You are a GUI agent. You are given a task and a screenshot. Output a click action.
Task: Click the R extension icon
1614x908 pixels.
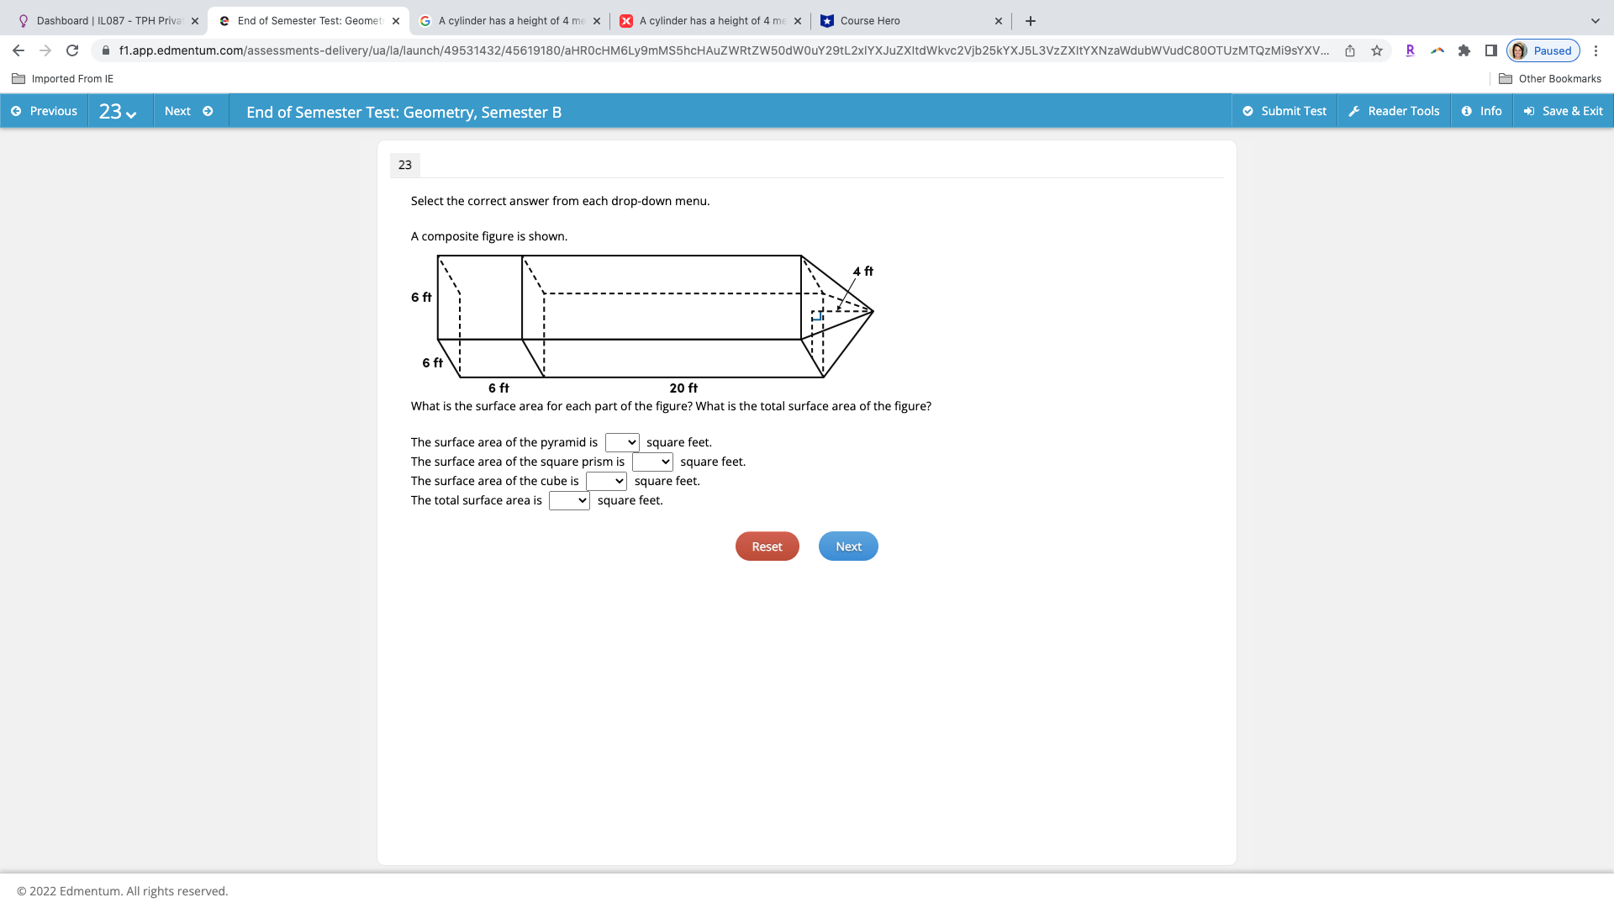click(x=1411, y=50)
